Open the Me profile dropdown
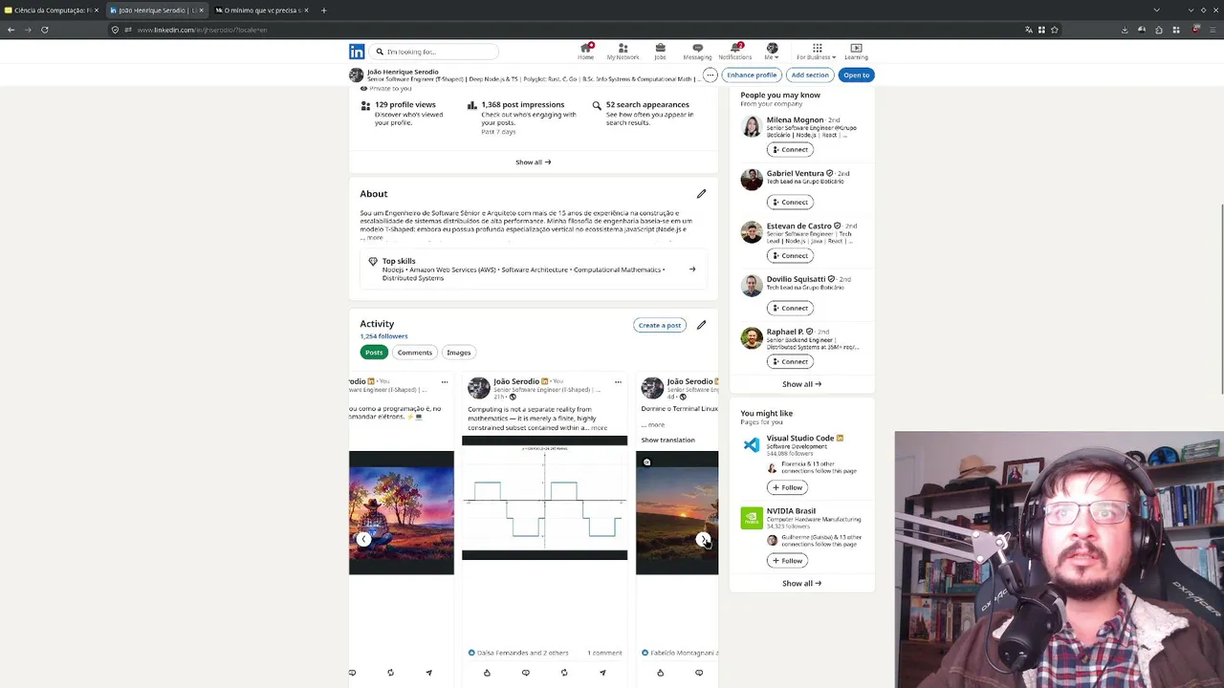Image resolution: width=1224 pixels, height=688 pixels. 772,52
